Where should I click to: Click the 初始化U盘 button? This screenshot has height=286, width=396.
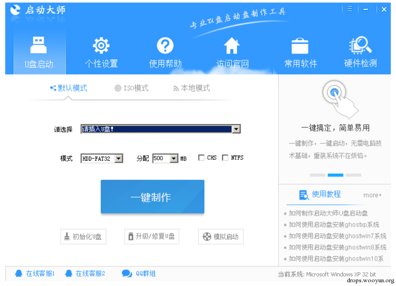pyautogui.click(x=83, y=236)
